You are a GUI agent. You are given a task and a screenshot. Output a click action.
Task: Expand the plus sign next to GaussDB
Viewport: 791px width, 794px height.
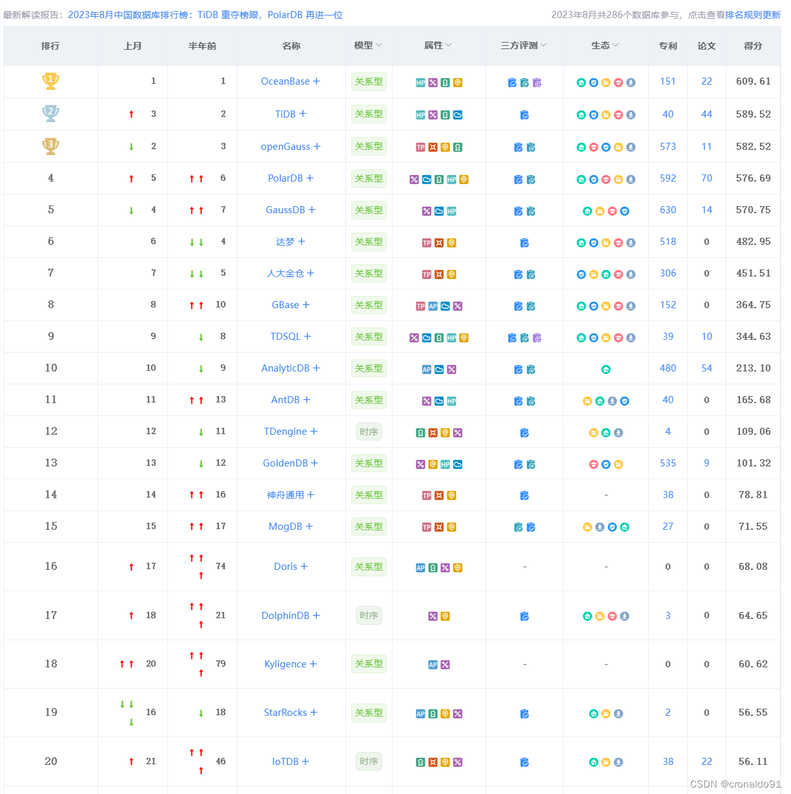pos(312,210)
